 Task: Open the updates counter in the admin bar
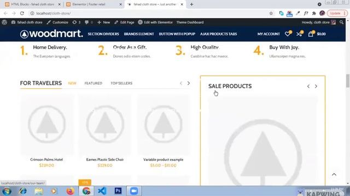coord(77,22)
